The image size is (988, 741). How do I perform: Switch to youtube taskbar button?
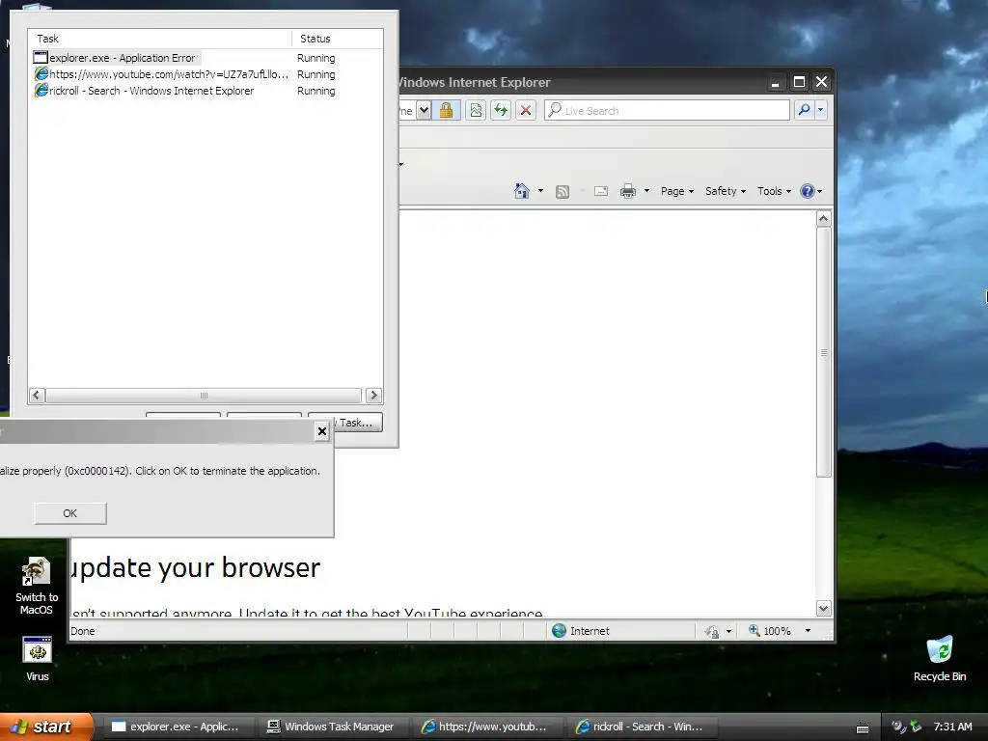tap(486, 727)
